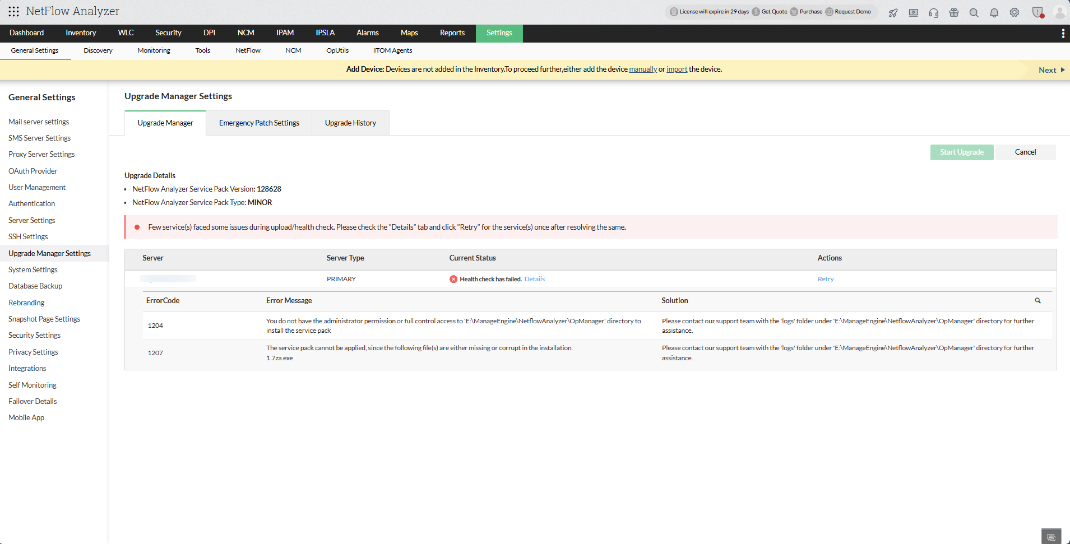This screenshot has width=1070, height=544.
Task: Go to the WLC menu
Action: 126,33
